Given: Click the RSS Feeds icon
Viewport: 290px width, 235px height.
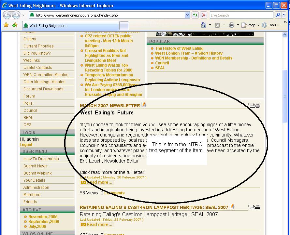Looking at the screenshot, I should (217, 25).
